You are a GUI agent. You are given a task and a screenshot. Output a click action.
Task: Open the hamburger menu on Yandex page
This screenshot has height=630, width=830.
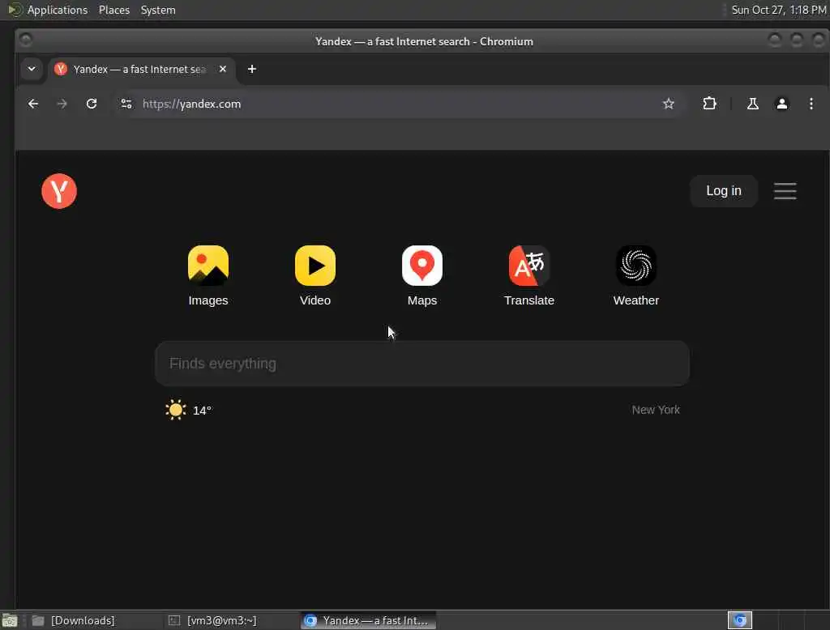click(785, 191)
